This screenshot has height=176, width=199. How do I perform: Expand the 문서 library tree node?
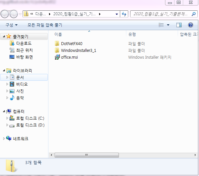[7, 77]
